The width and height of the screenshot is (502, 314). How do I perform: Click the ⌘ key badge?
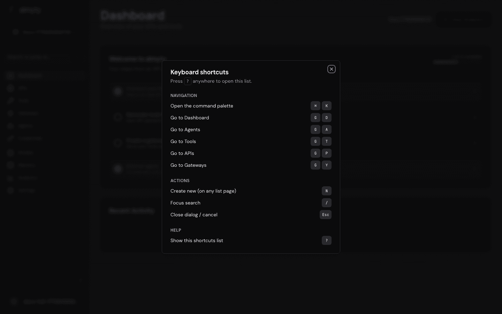point(315,106)
